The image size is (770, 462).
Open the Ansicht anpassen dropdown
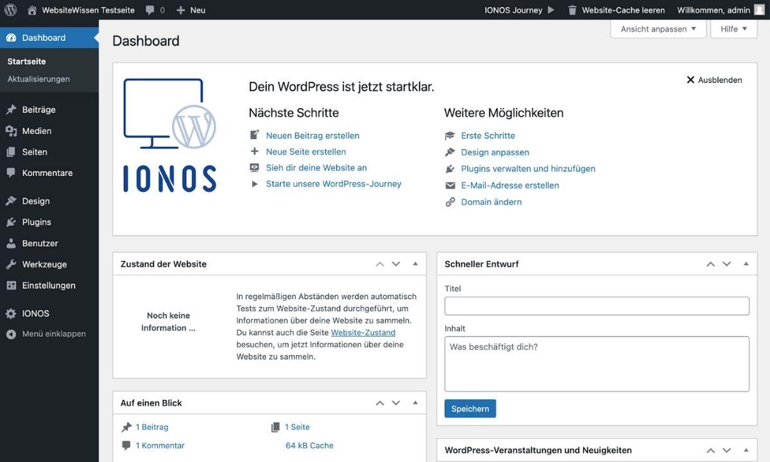(658, 29)
